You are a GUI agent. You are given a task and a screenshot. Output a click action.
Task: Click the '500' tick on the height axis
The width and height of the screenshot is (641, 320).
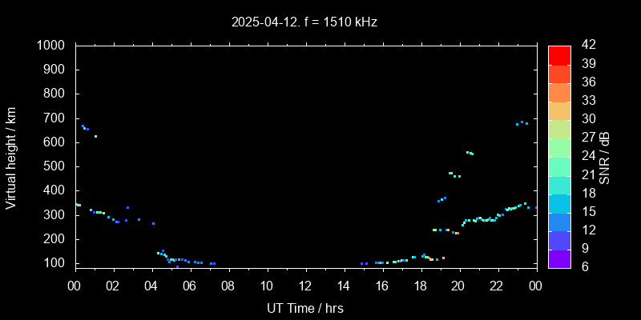click(56, 166)
